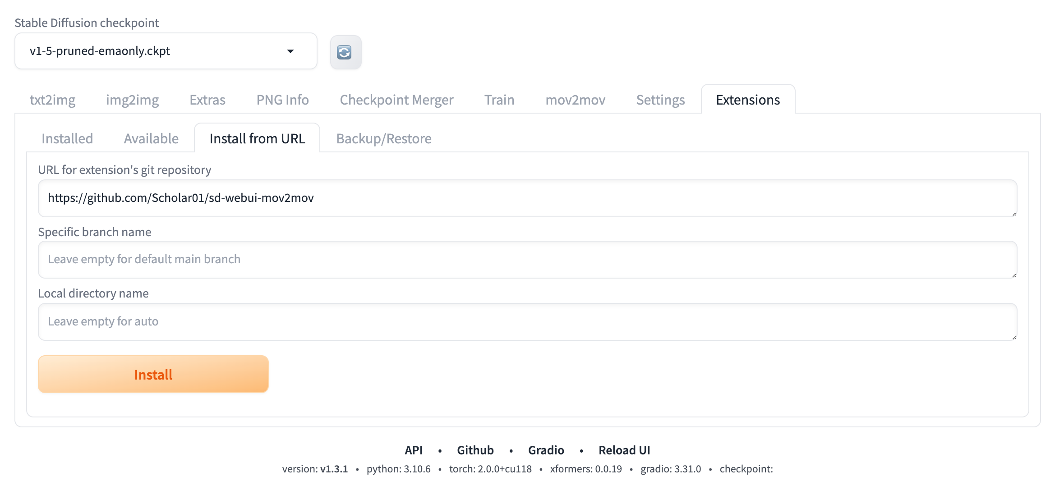
Task: Focus the Specific branch name field
Action: [527, 259]
